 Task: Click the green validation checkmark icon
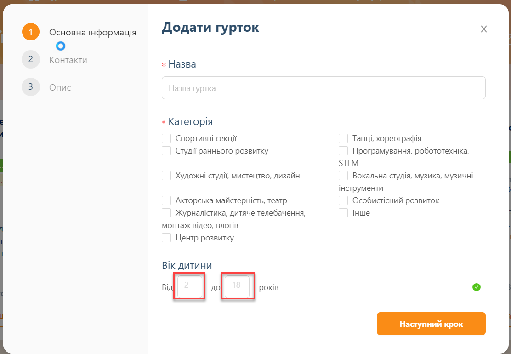477,287
